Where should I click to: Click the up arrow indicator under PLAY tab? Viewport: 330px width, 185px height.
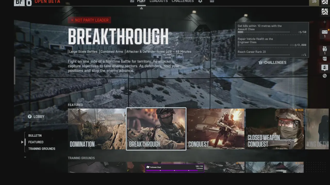[141, 8]
